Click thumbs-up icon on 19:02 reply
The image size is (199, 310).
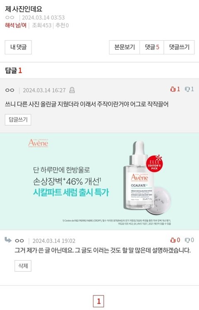[x=173, y=240]
